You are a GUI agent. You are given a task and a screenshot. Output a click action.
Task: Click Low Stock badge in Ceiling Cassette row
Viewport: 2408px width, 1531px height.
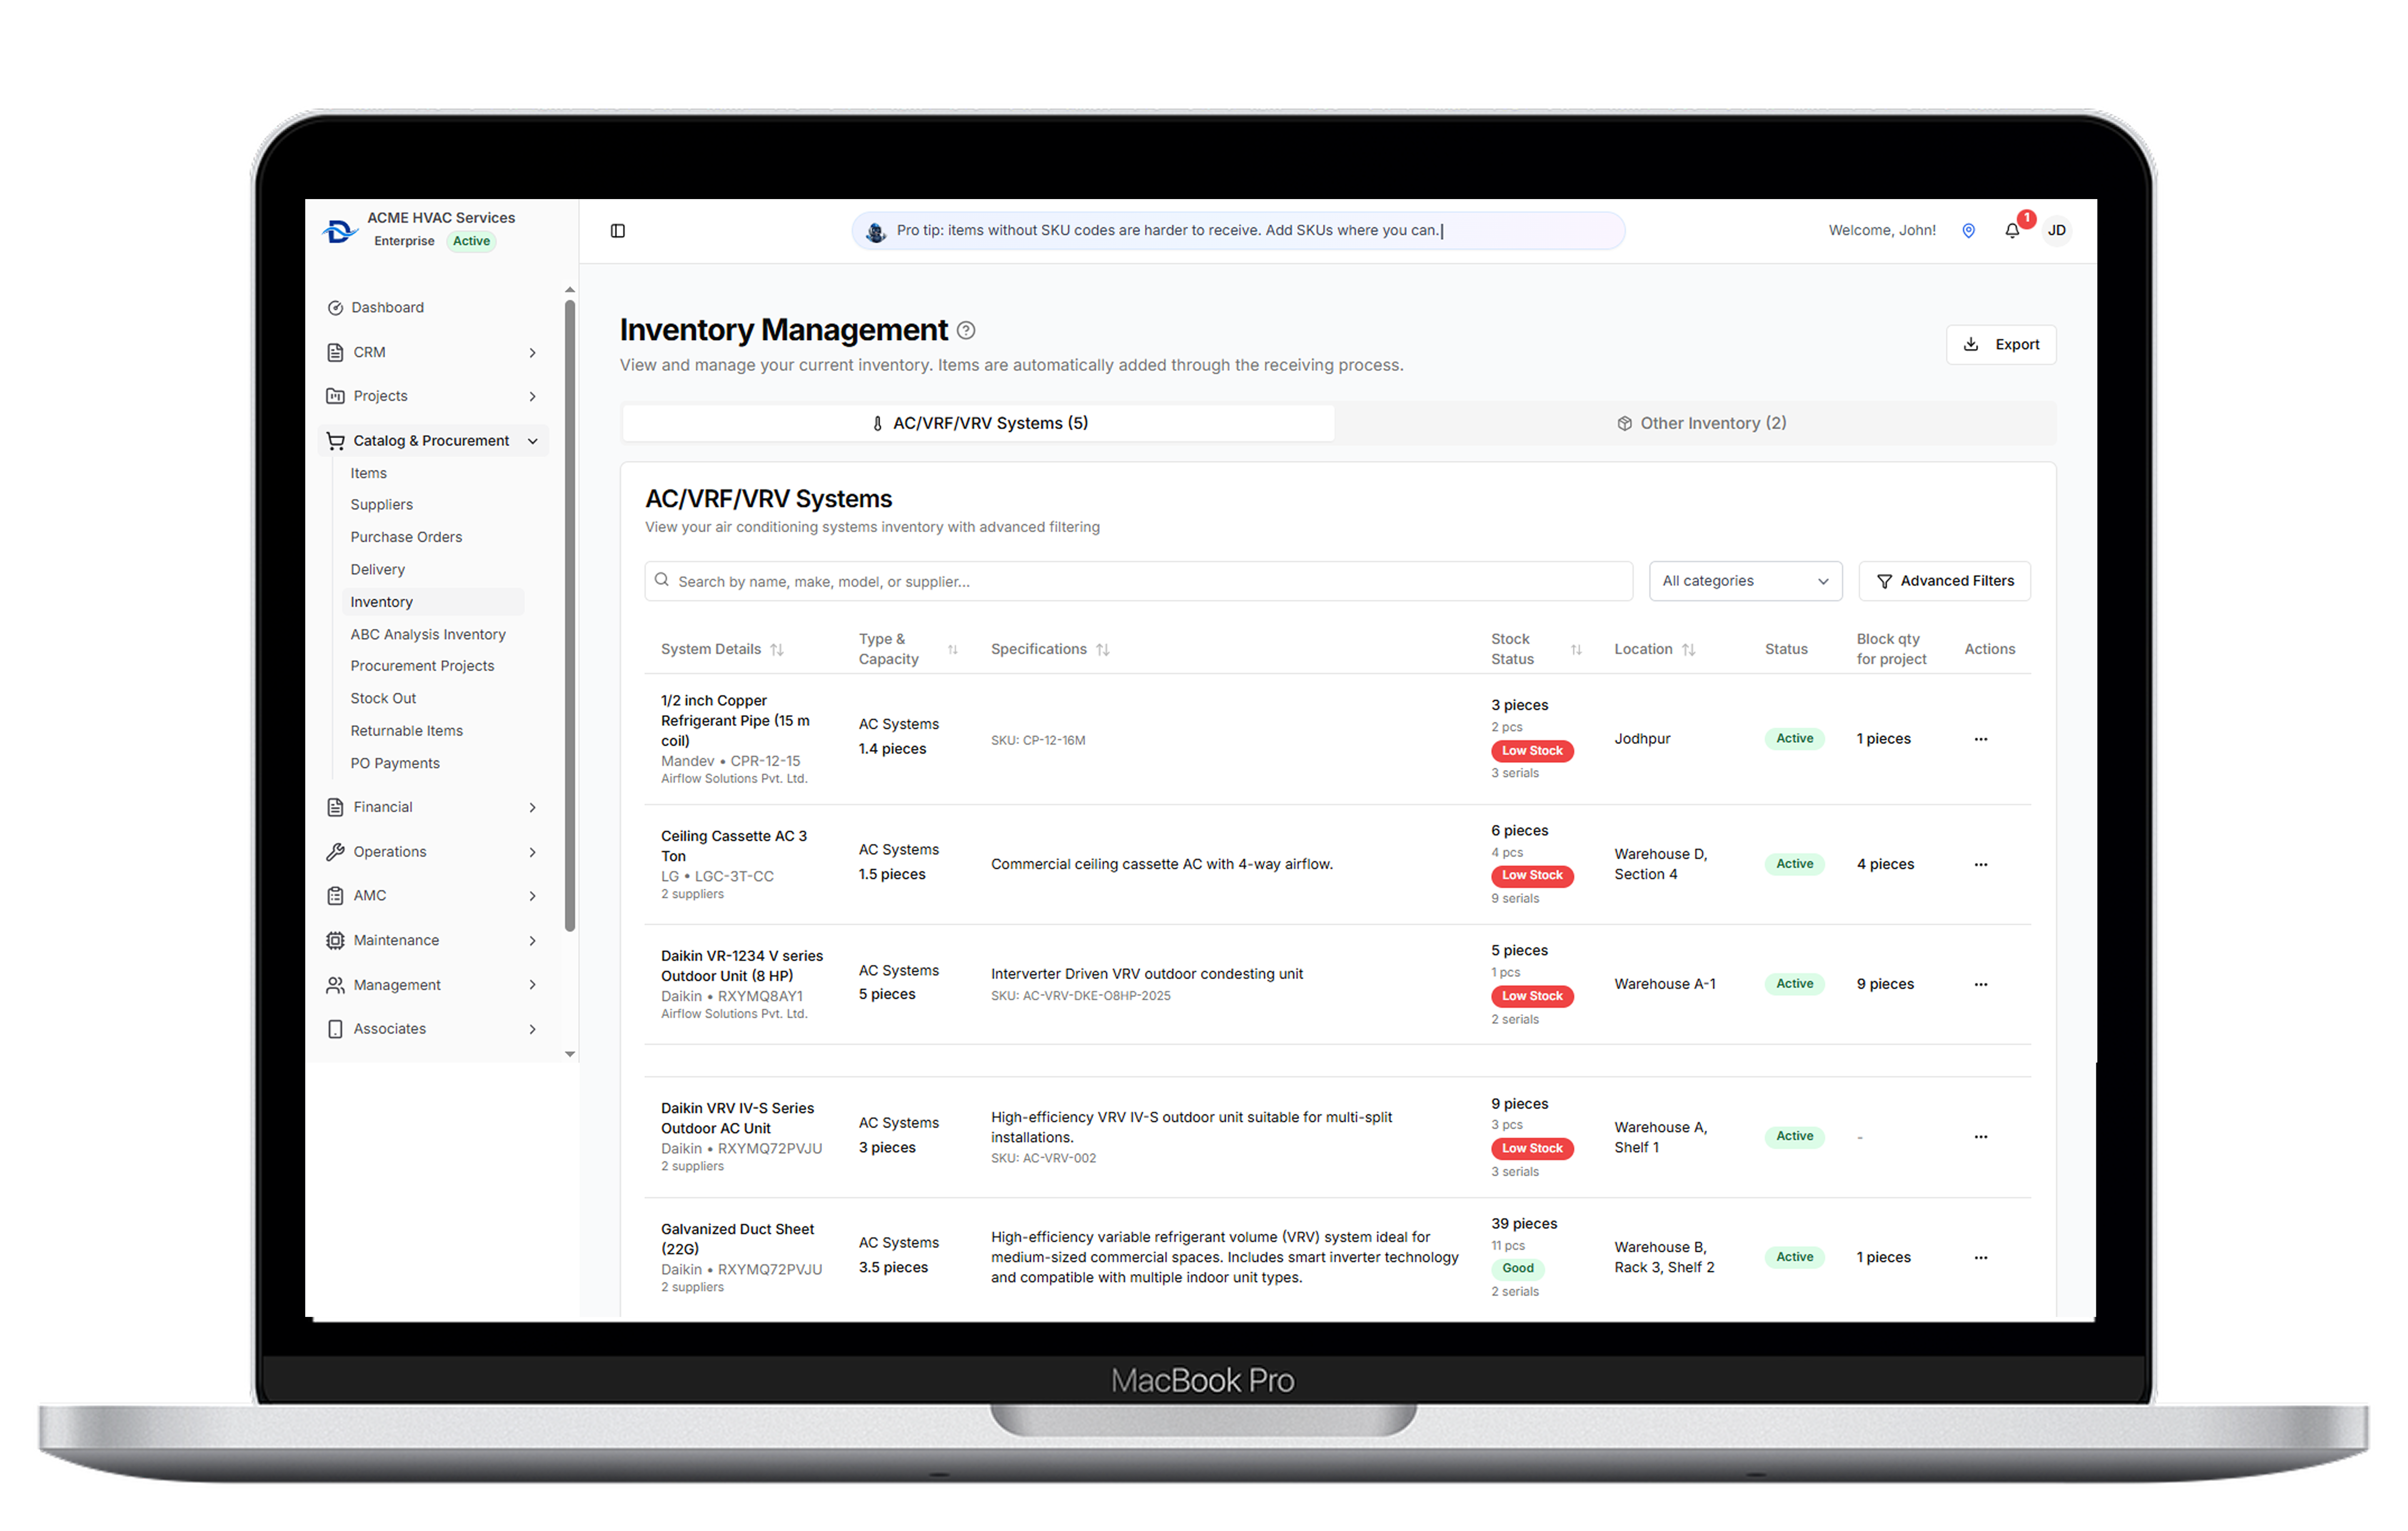tap(1532, 876)
